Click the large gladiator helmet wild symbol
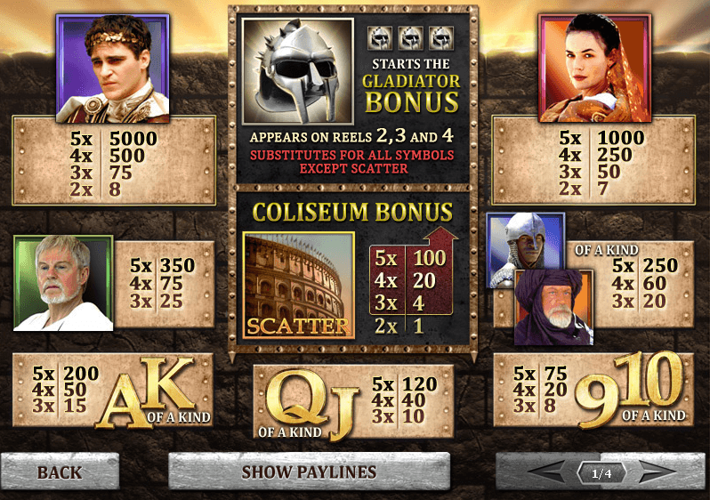Image resolution: width=710 pixels, height=500 pixels. (x=297, y=71)
